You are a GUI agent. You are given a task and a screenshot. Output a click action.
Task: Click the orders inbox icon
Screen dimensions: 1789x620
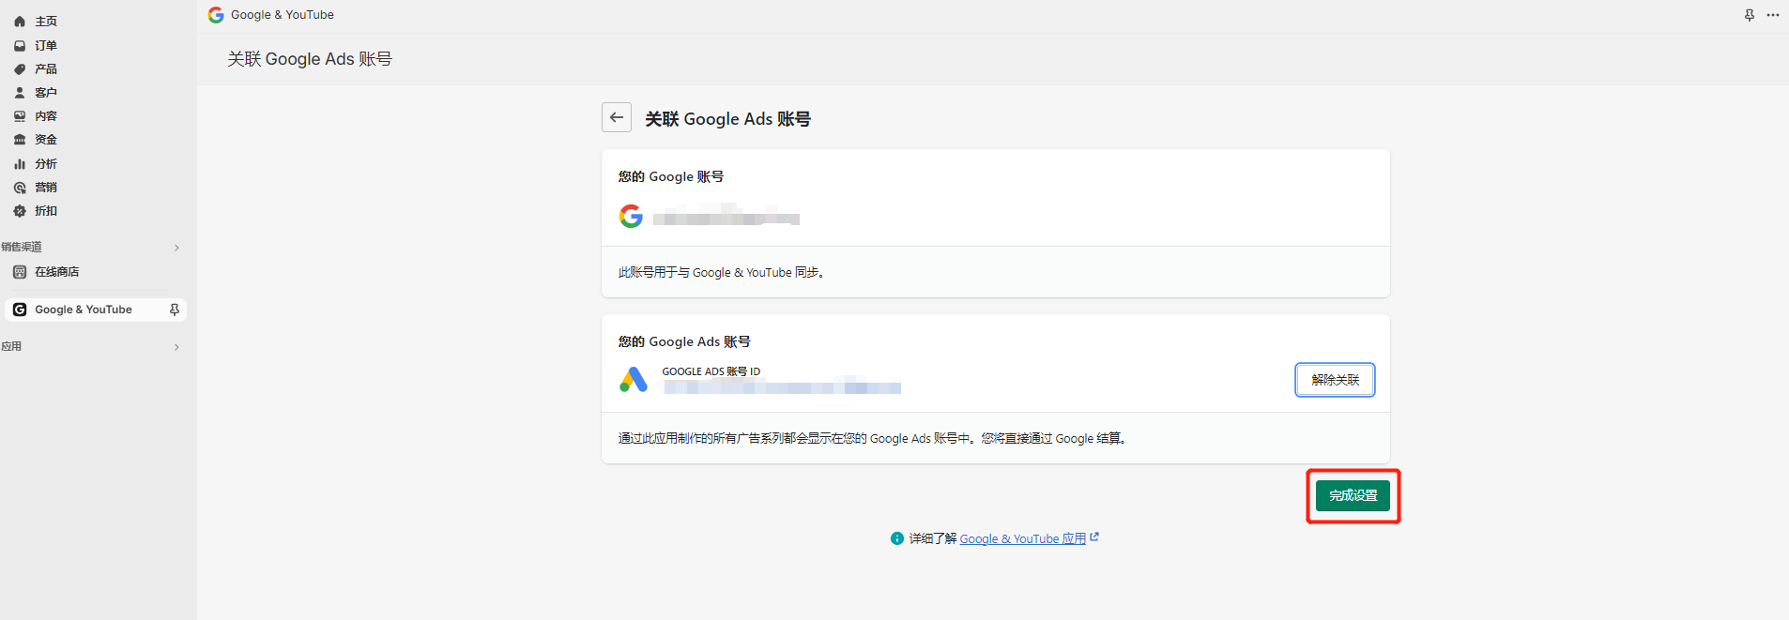coord(20,45)
